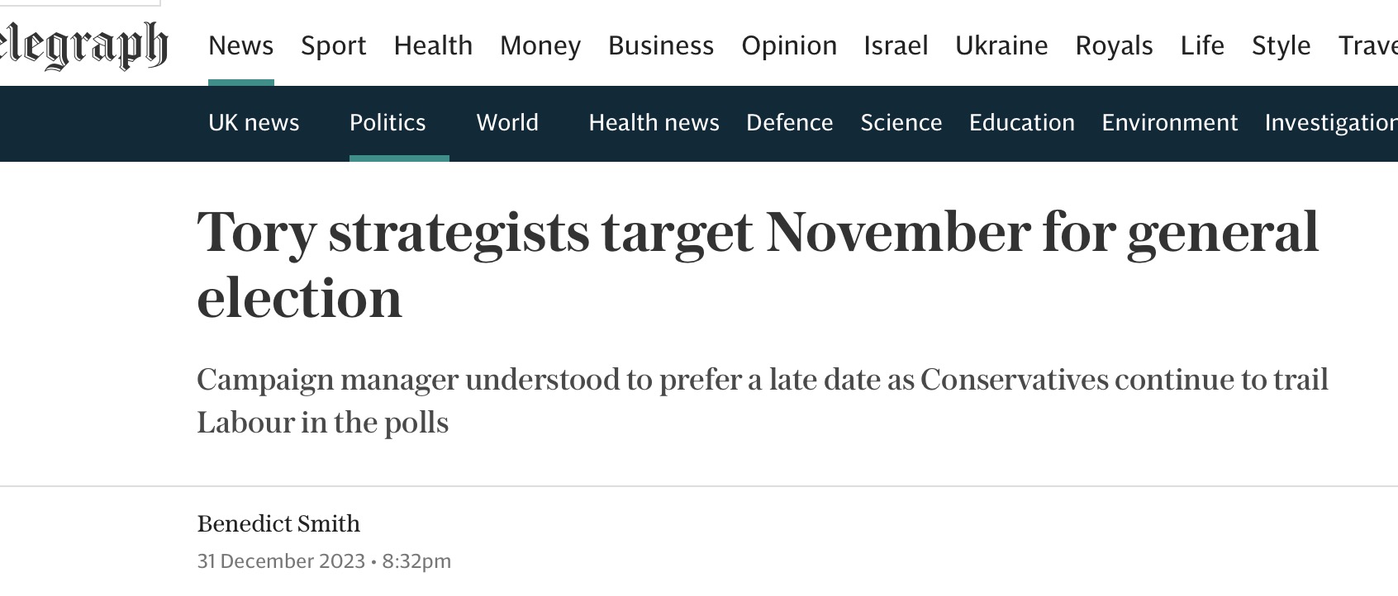
Task: Open the Science subsection
Action: (901, 122)
